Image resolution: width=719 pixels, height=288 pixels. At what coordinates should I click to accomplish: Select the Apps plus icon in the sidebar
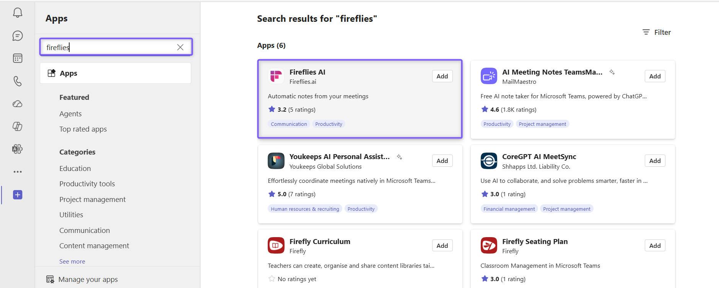tap(18, 195)
